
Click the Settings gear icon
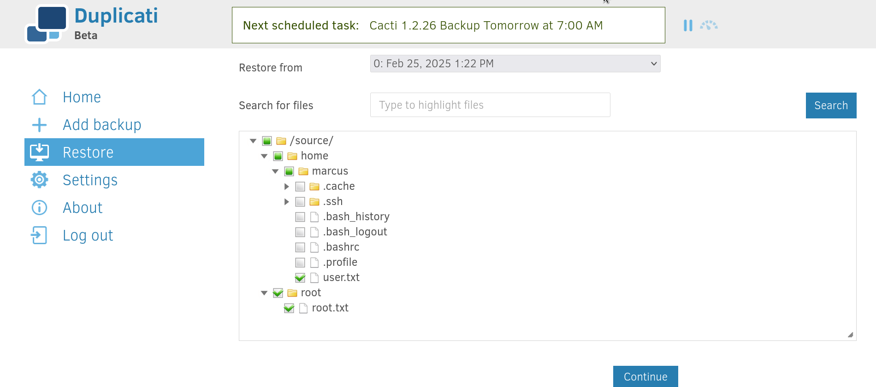click(x=39, y=180)
